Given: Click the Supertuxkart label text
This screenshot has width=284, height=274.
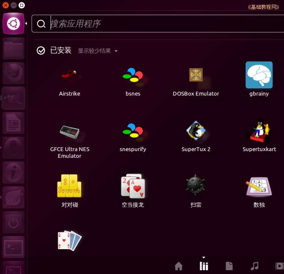Looking at the screenshot, I should (259, 149).
